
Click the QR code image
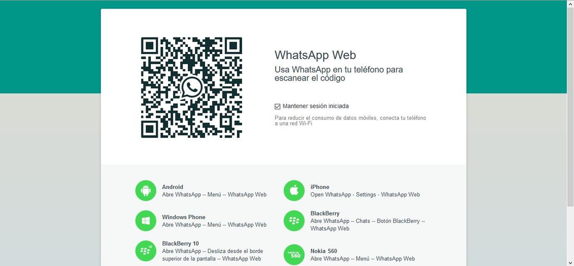click(192, 87)
